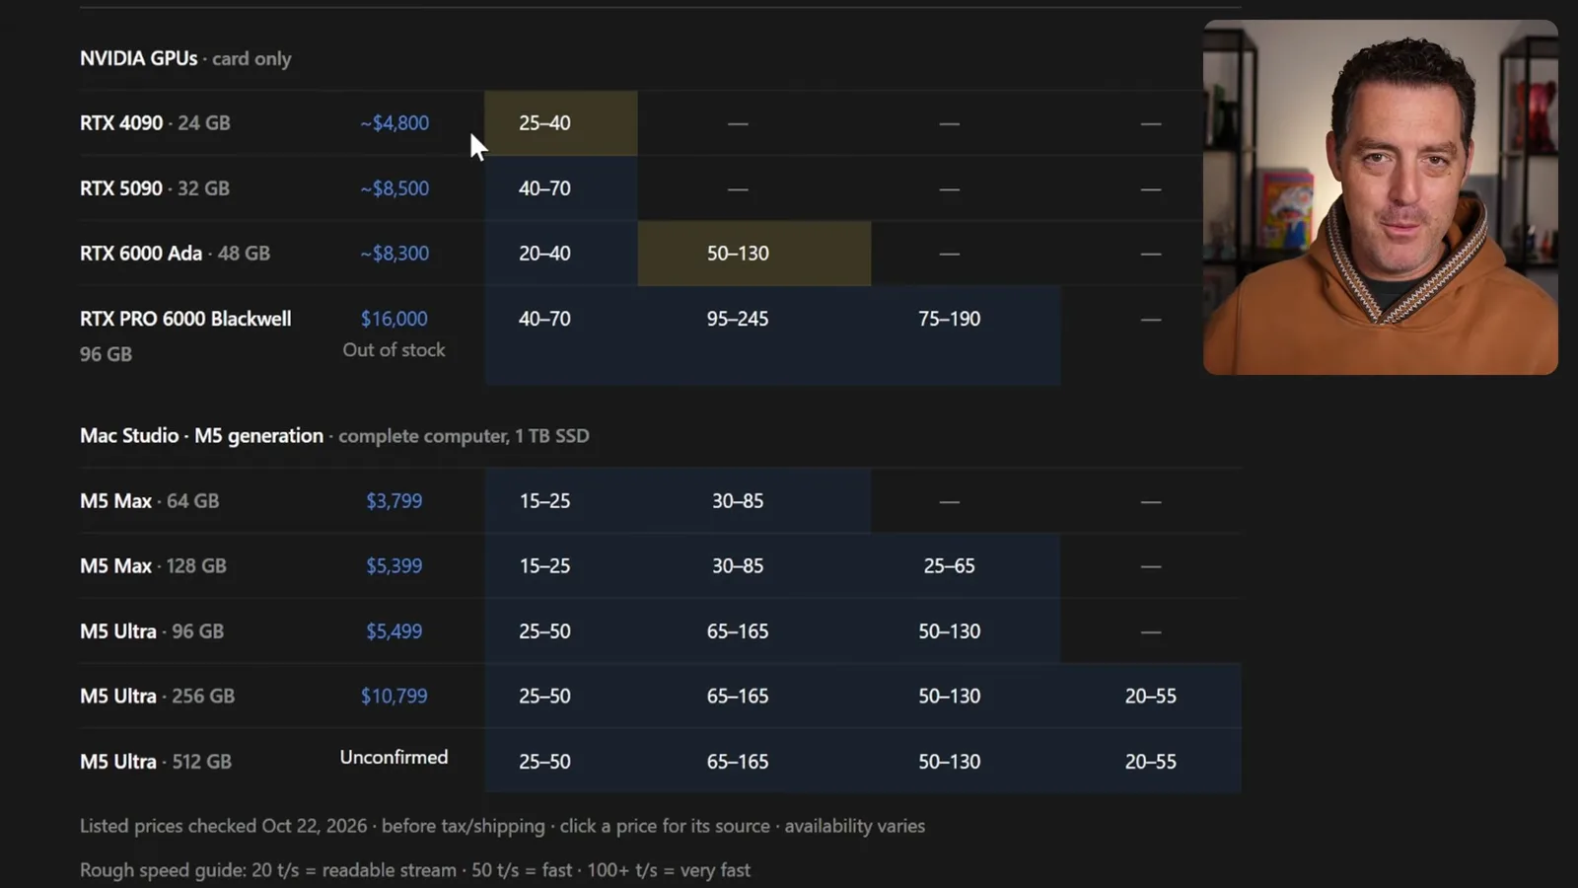Click the highlighted 25–40 cell for RTX 4090
The width and height of the screenshot is (1578, 888).
point(561,123)
